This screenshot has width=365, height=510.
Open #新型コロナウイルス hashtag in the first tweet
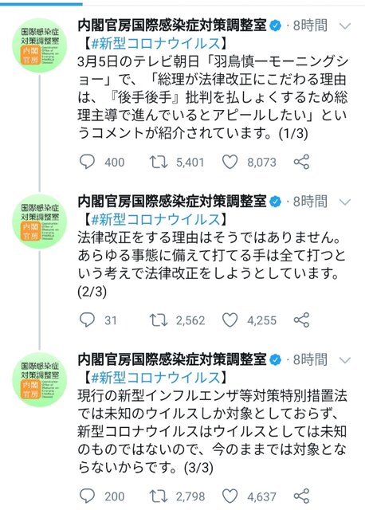coord(156,43)
